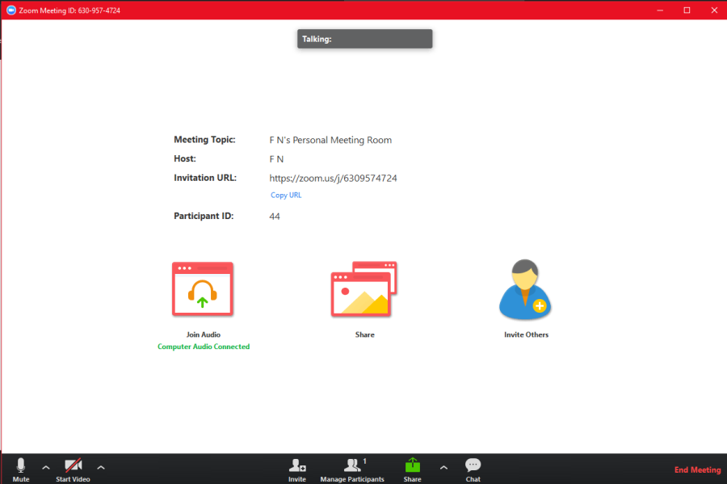Click End Meeting

coord(697,469)
